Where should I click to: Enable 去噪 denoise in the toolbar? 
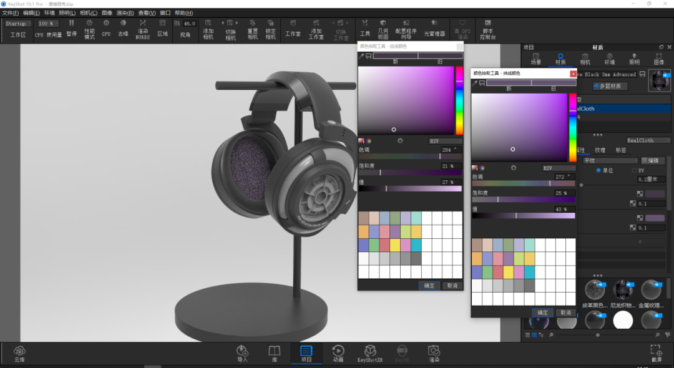123,28
